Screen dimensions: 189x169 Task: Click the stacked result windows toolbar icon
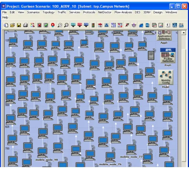pyautogui.click(x=154, y=25)
